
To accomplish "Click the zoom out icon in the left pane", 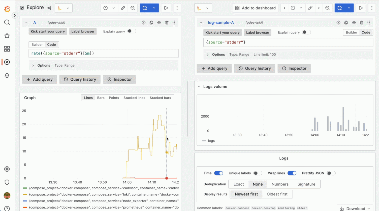I will [x=133, y=8].
